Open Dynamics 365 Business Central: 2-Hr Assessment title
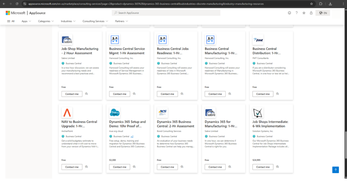 click(x=176, y=124)
